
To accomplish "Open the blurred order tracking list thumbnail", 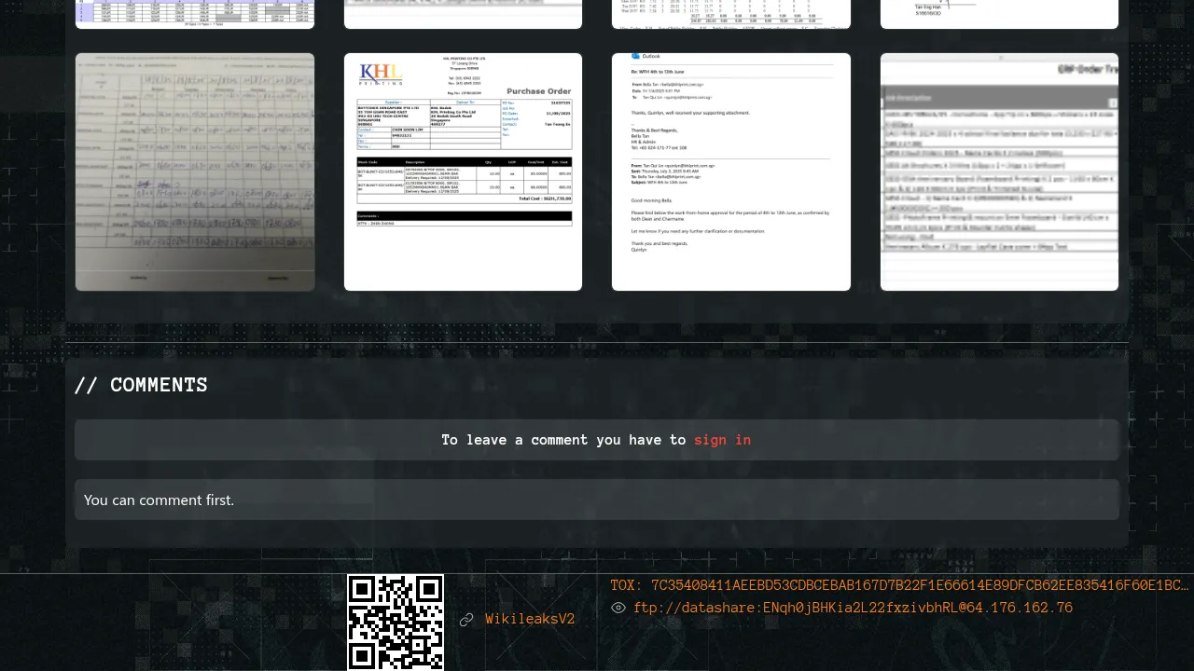I will (999, 172).
